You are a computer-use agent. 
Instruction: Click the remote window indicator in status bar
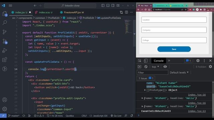3,116
